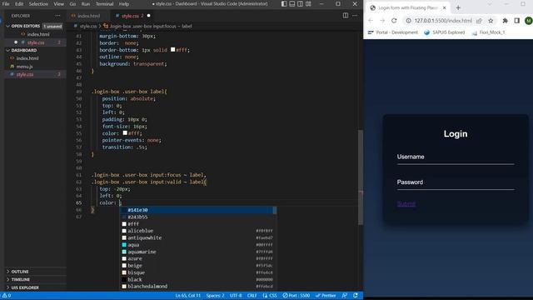This screenshot has width=533, height=300.
Task: Open the Edit menu
Action: tap(19, 4)
